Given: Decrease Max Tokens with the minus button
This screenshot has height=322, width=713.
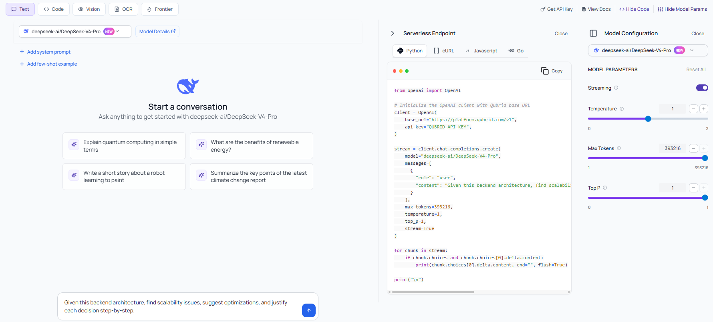Looking at the screenshot, I should [693, 148].
